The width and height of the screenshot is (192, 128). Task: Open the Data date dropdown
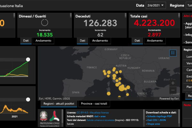156,5
